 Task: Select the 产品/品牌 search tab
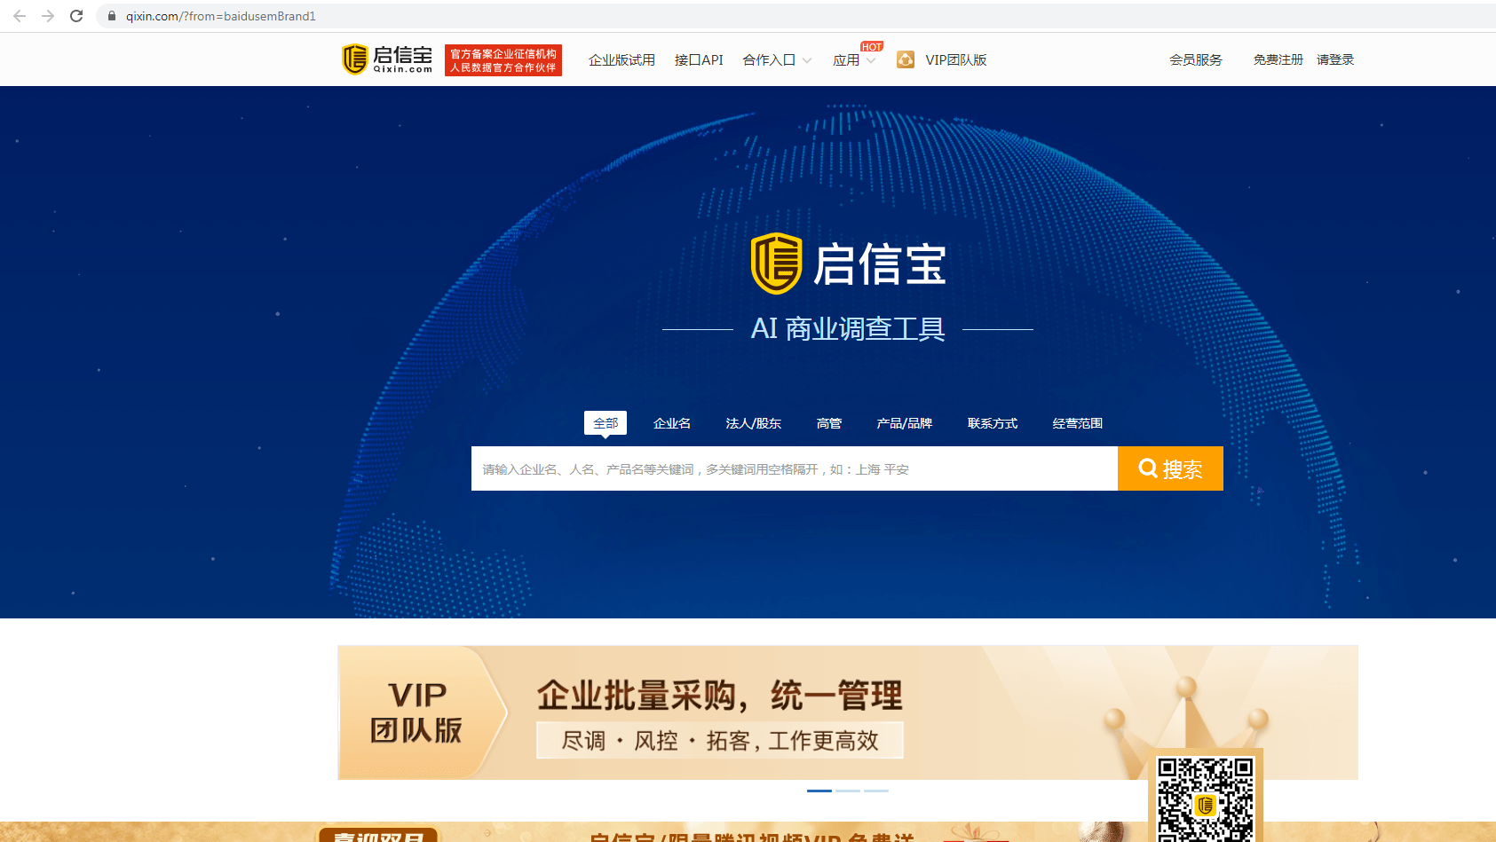click(x=905, y=423)
